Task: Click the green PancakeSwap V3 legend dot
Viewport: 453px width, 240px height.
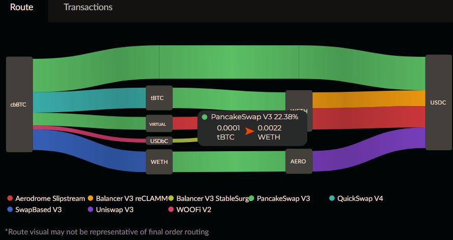Action: point(251,198)
